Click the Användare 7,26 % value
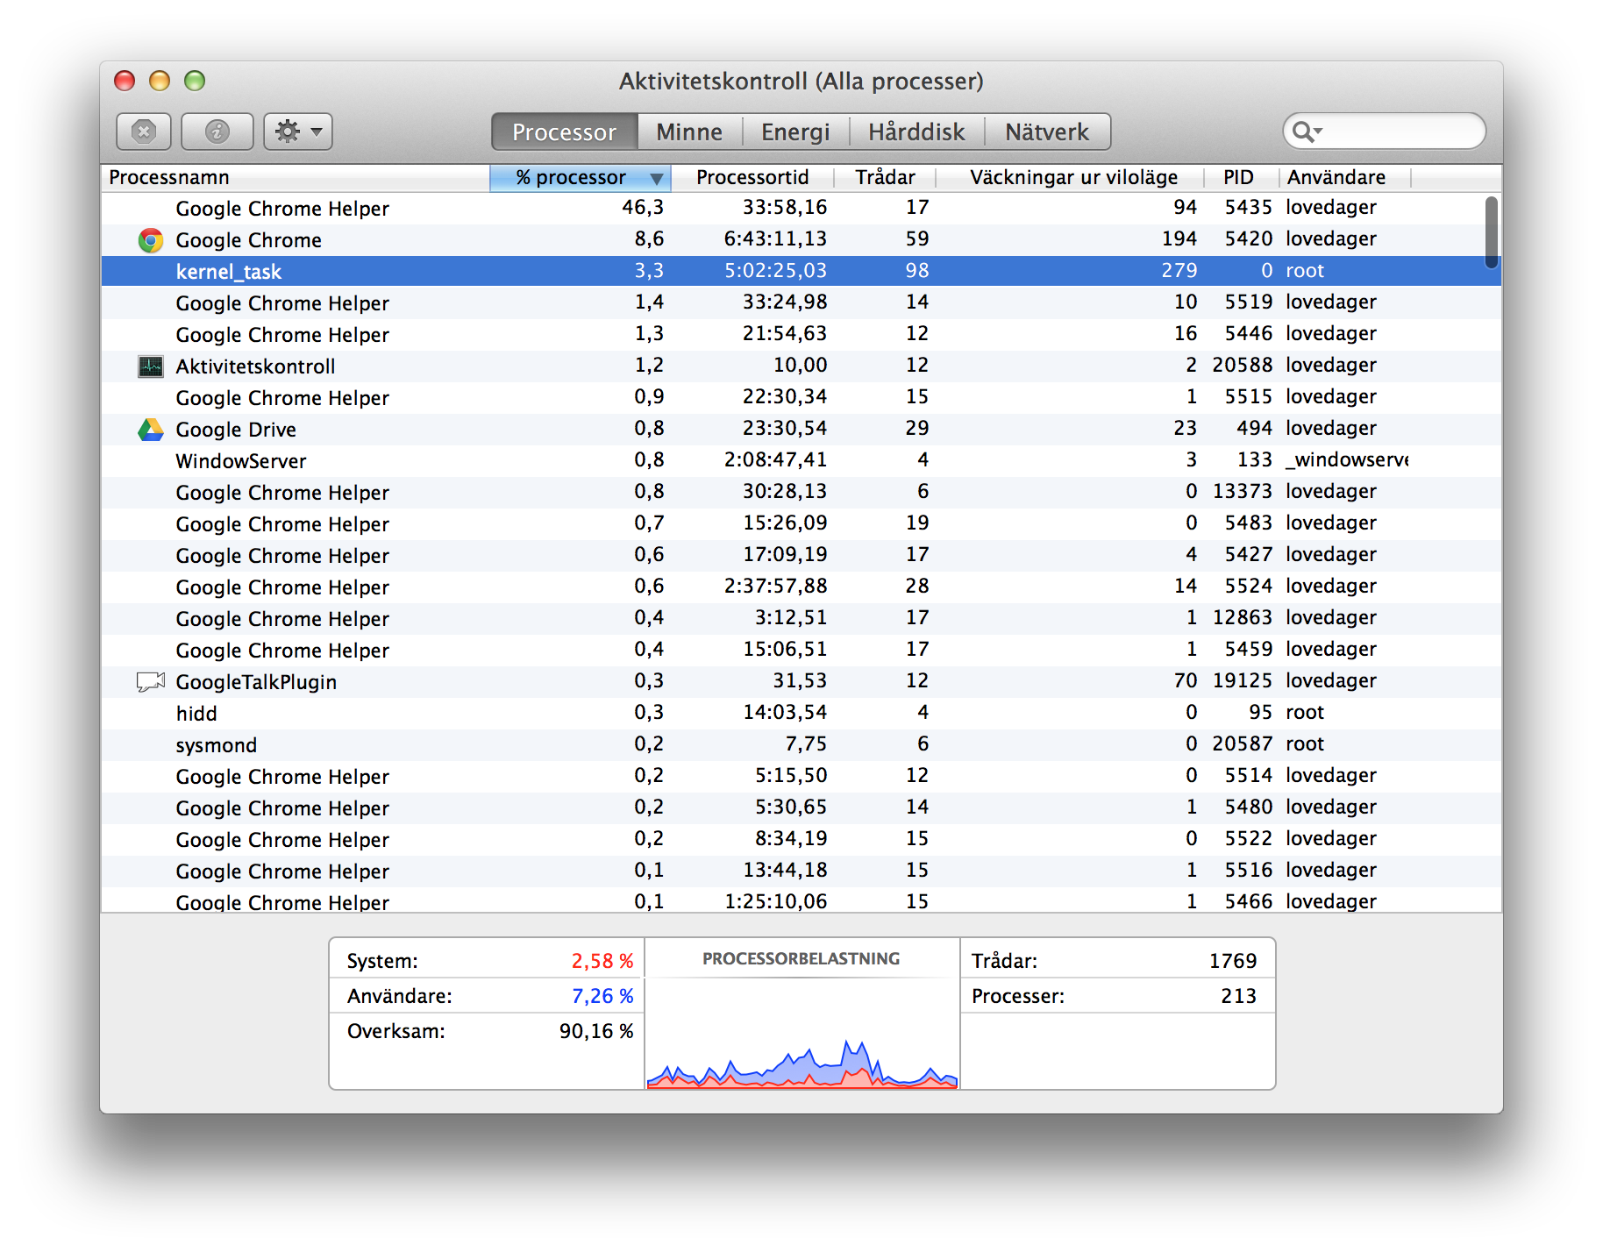 (x=602, y=996)
